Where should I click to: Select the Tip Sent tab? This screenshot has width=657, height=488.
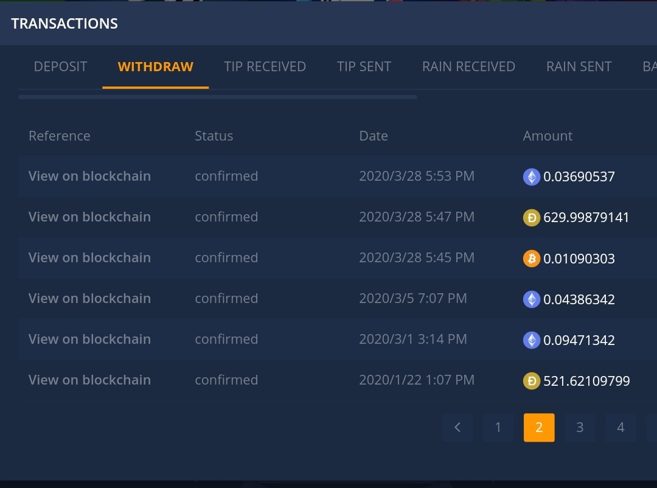[364, 66]
